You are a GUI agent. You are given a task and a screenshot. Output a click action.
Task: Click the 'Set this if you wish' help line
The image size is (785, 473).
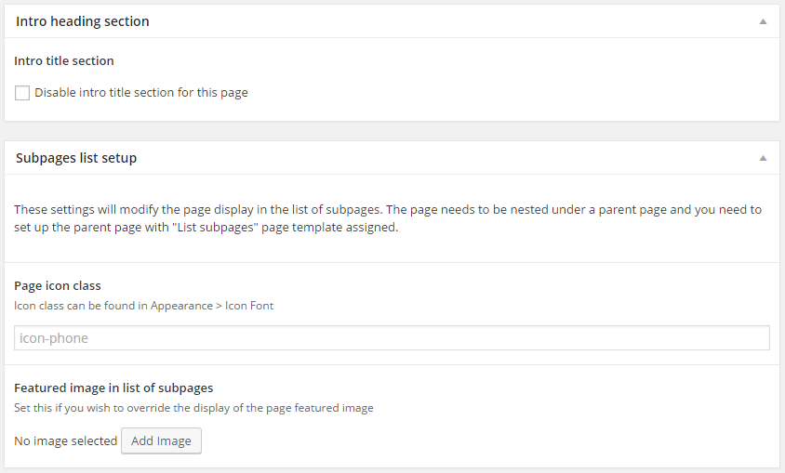click(74, 407)
